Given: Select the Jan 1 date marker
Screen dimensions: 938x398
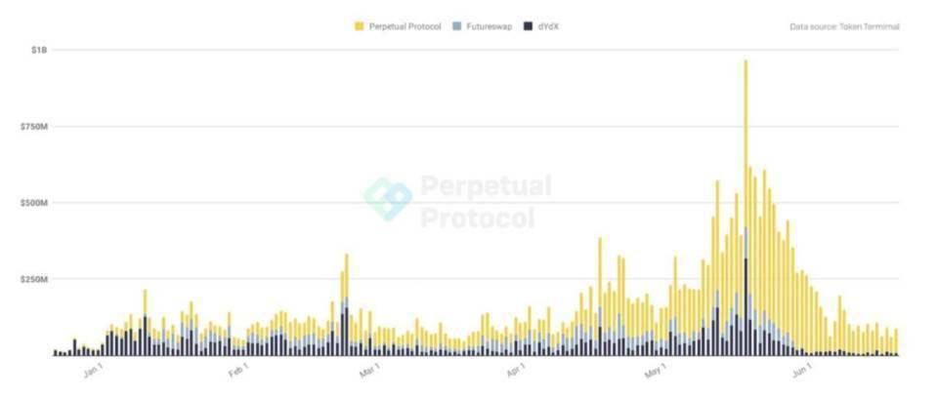Looking at the screenshot, I should click(x=94, y=371).
